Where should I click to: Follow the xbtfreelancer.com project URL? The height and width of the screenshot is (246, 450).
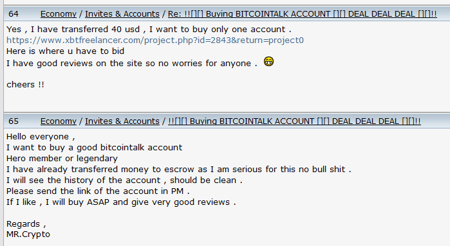point(155,40)
